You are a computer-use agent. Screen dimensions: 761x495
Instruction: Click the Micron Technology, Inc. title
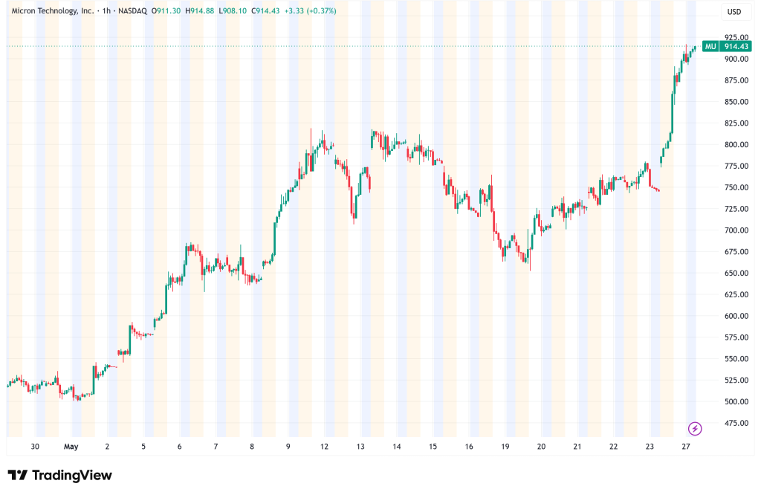[53, 10]
